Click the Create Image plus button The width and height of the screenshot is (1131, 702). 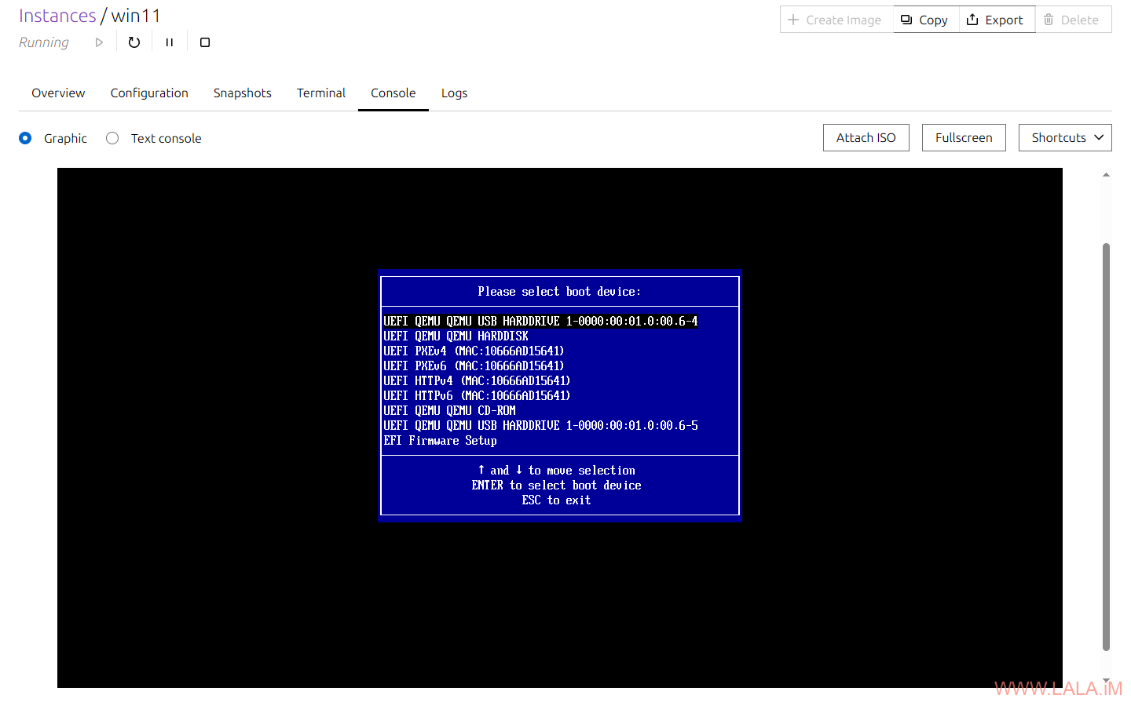point(836,20)
